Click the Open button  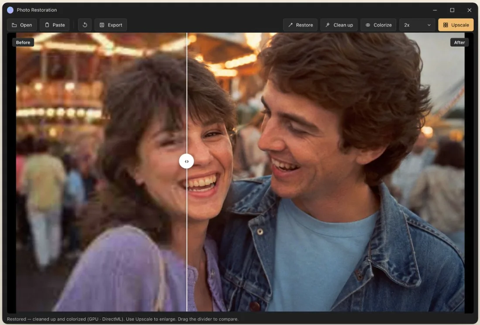(22, 25)
